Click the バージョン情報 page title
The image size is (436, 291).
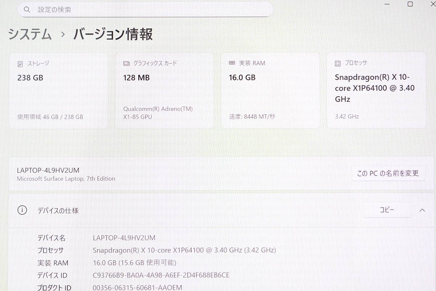tap(113, 35)
